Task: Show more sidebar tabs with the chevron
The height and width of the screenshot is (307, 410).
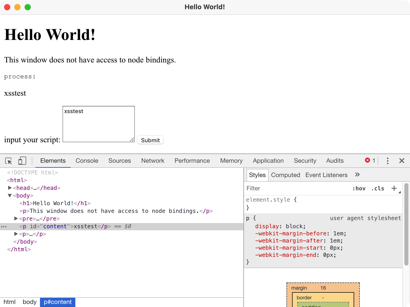Action: point(357,175)
